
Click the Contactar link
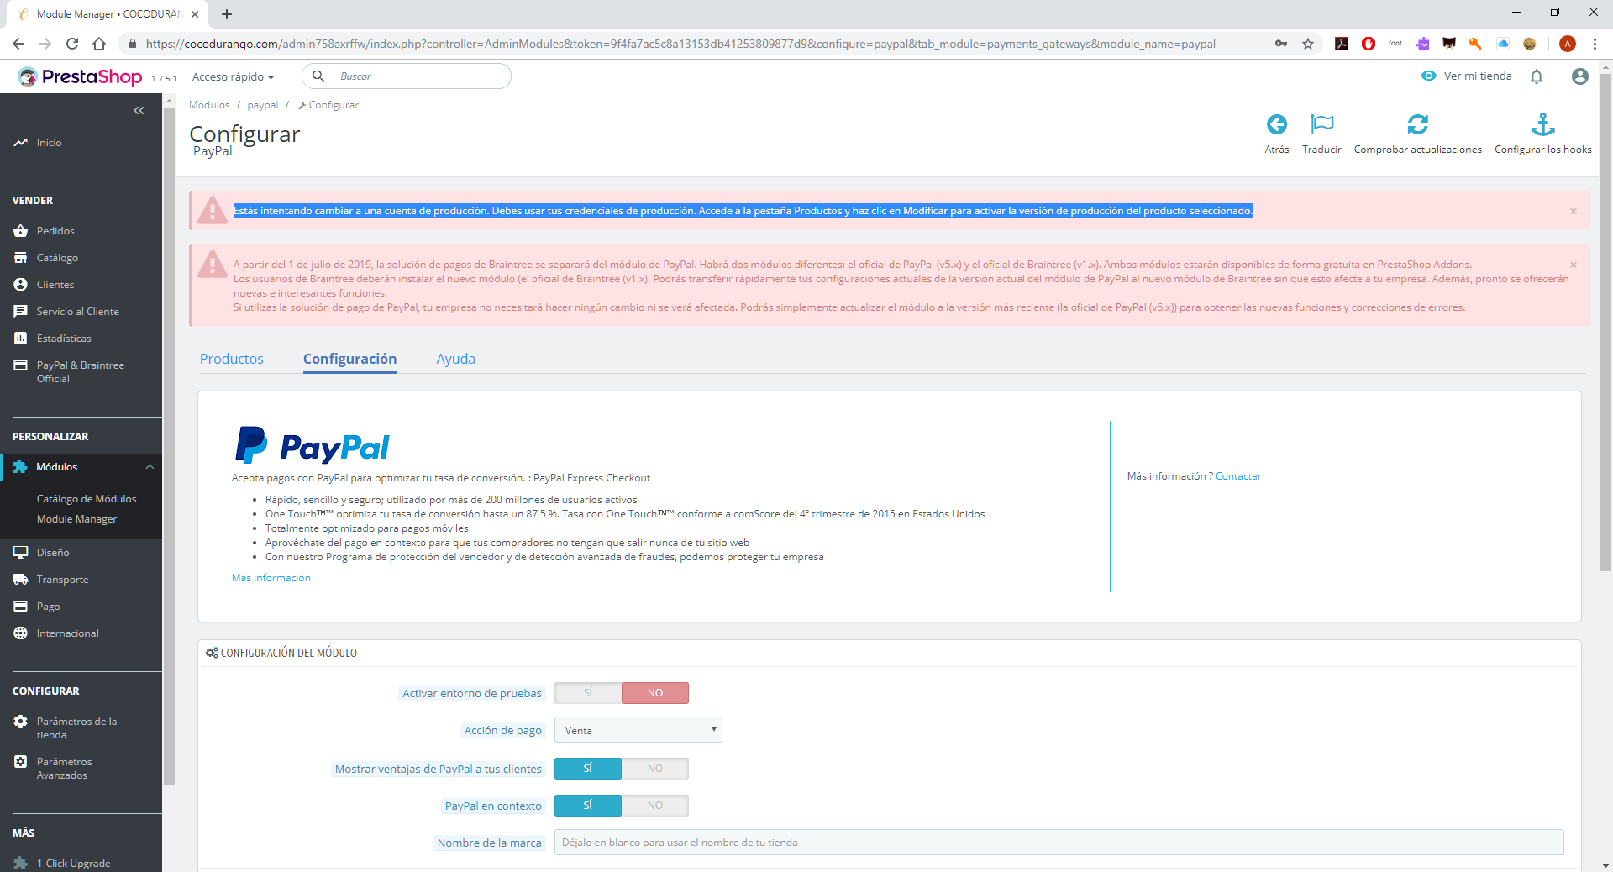pos(1238,476)
